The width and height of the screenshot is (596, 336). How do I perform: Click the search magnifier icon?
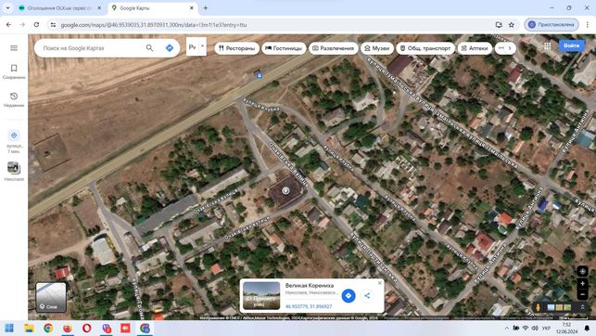click(x=150, y=48)
